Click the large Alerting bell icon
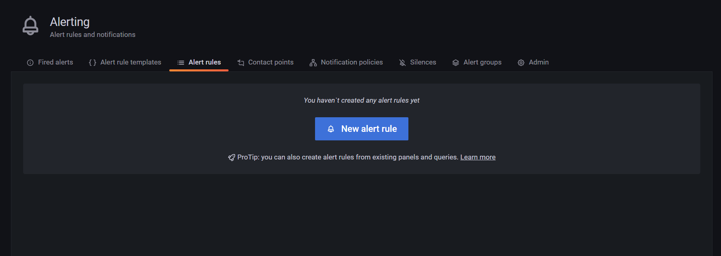Viewport: 721px width, 256px height. 30,26
